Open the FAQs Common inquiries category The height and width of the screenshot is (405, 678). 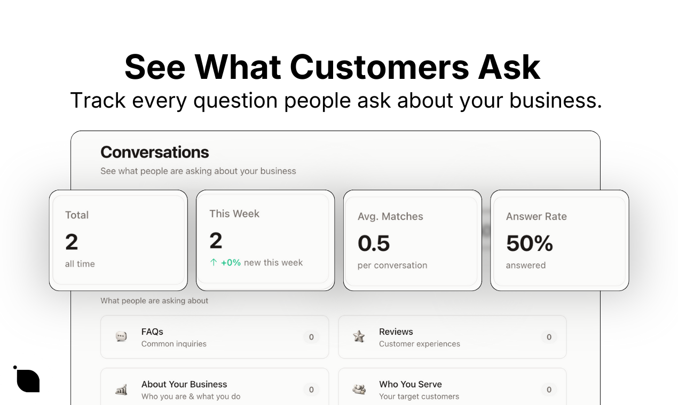pos(215,337)
